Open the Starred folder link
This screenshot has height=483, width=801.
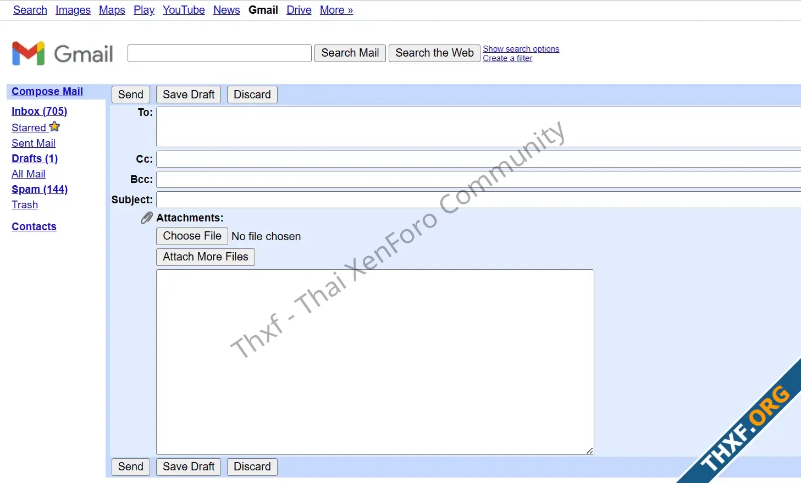click(29, 127)
